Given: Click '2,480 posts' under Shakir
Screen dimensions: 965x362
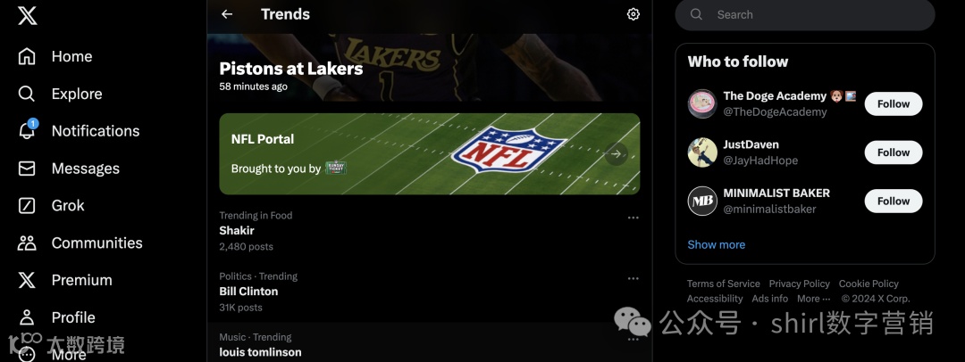Looking at the screenshot, I should pyautogui.click(x=247, y=246).
